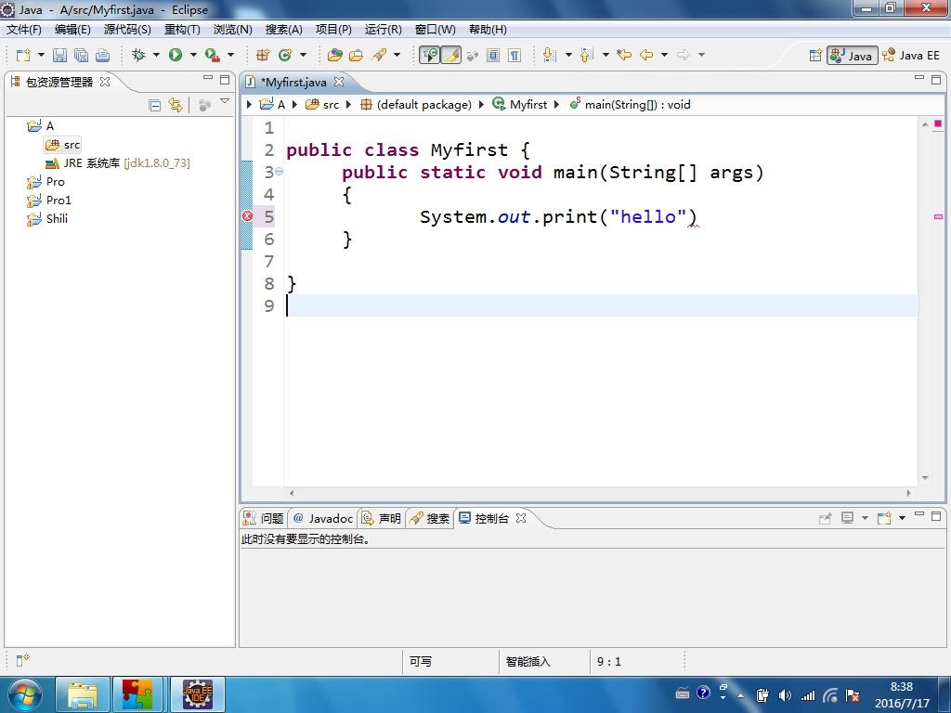Open the 文件(F) menu
The width and height of the screenshot is (951, 713).
click(x=23, y=29)
